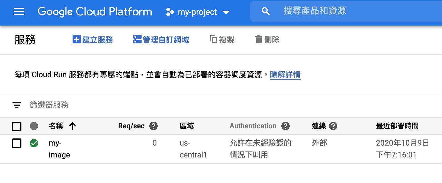Viewport: 442px width, 183px height.
Task: Click the 連線 column header
Action: [x=319, y=126]
